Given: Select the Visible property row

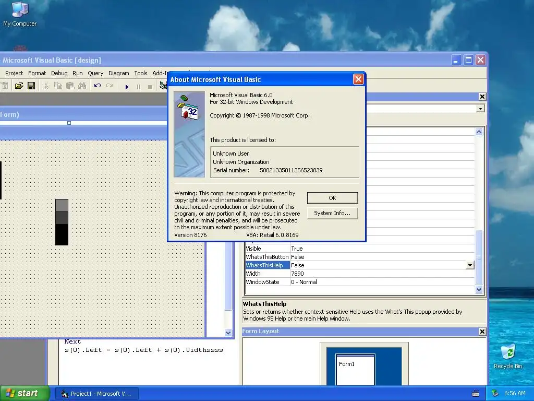Looking at the screenshot, I should point(360,249).
